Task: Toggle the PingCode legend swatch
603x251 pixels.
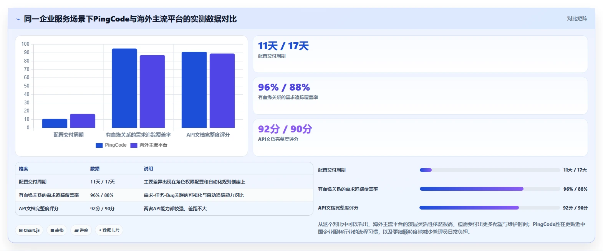Action: pyautogui.click(x=99, y=145)
